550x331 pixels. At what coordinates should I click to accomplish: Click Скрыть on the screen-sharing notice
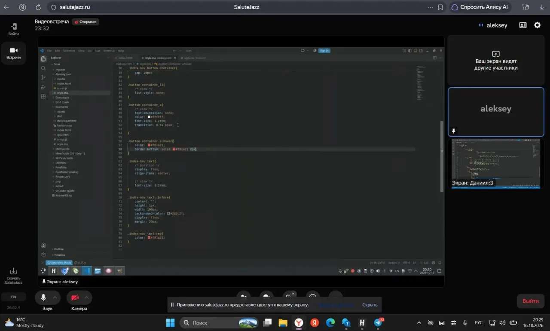tap(370, 304)
